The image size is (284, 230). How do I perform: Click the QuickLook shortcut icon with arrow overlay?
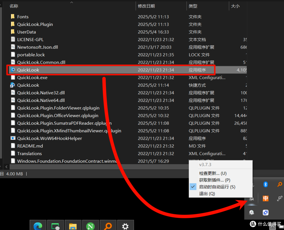tap(13, 85)
